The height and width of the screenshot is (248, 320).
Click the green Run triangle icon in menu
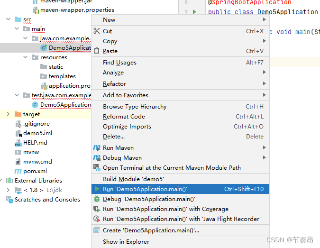point(97,189)
